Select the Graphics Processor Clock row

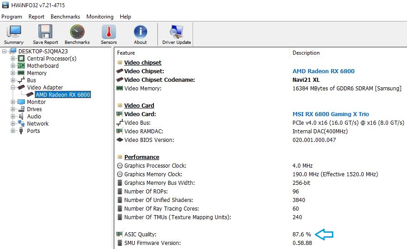(261, 166)
